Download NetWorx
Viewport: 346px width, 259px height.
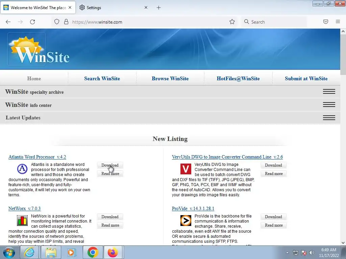coord(110,217)
